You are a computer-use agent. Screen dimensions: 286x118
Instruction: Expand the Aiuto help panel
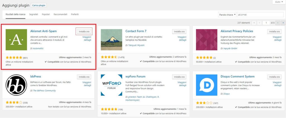click(278, 2)
